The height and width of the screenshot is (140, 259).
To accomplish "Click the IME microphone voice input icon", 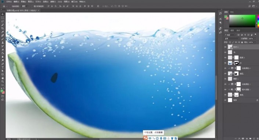I will [161, 139].
